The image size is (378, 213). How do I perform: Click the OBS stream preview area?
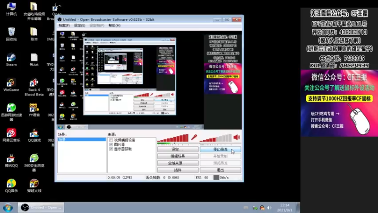pyautogui.click(x=149, y=80)
